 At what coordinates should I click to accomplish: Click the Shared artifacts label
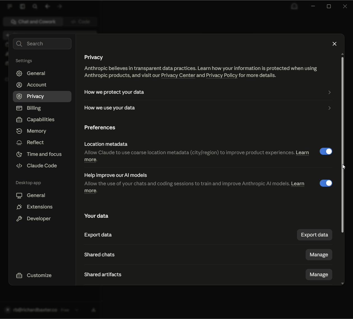[103, 275]
